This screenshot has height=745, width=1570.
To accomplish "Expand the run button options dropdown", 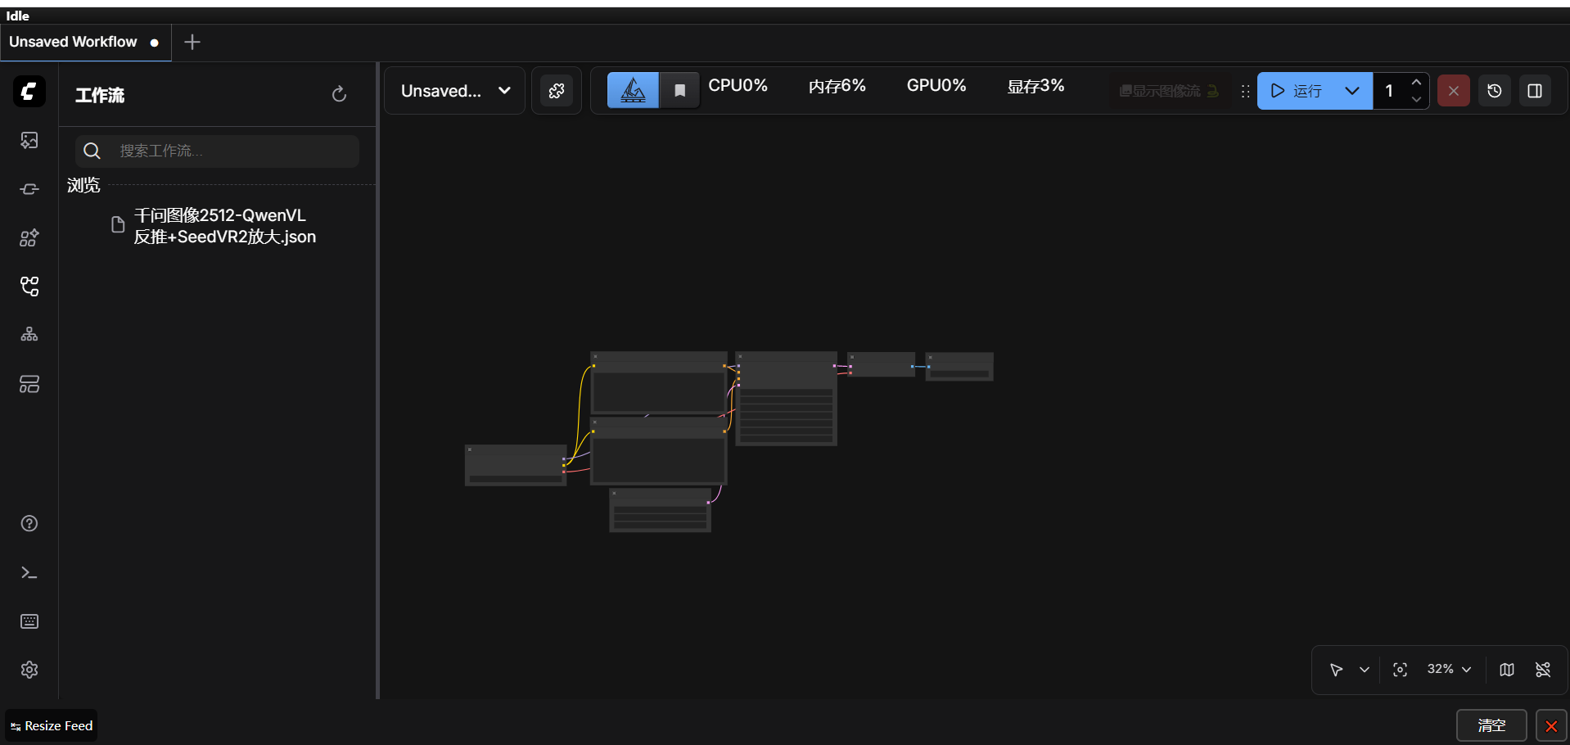I will pyautogui.click(x=1352, y=91).
